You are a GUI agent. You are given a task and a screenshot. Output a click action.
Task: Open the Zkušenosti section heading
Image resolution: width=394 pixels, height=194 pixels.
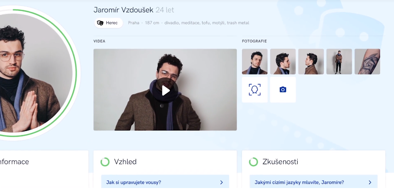280,162
